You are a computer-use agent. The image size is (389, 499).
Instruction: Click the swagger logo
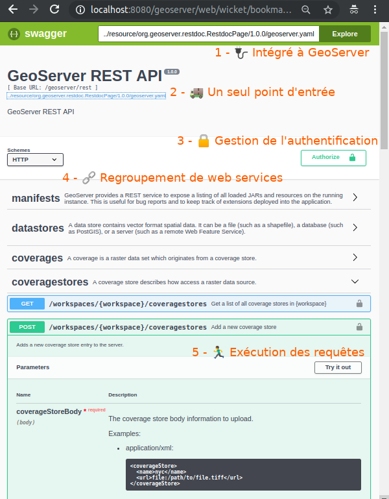click(x=37, y=33)
